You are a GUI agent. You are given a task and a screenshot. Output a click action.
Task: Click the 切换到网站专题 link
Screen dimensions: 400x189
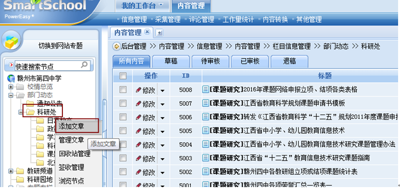tap(61, 46)
